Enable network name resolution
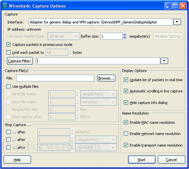The width and height of the screenshot is (189, 169). [x=126, y=133]
